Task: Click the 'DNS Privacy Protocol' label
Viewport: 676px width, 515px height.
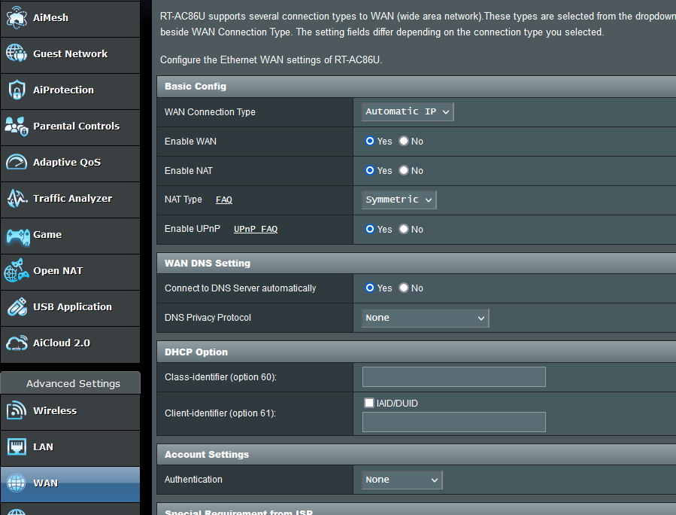Action: [x=208, y=318]
